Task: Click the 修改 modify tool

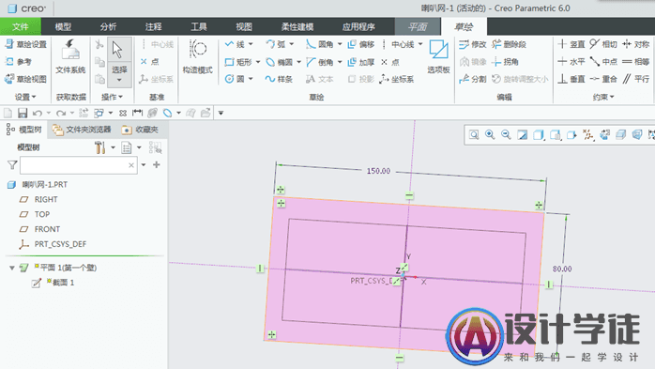Action: (472, 44)
